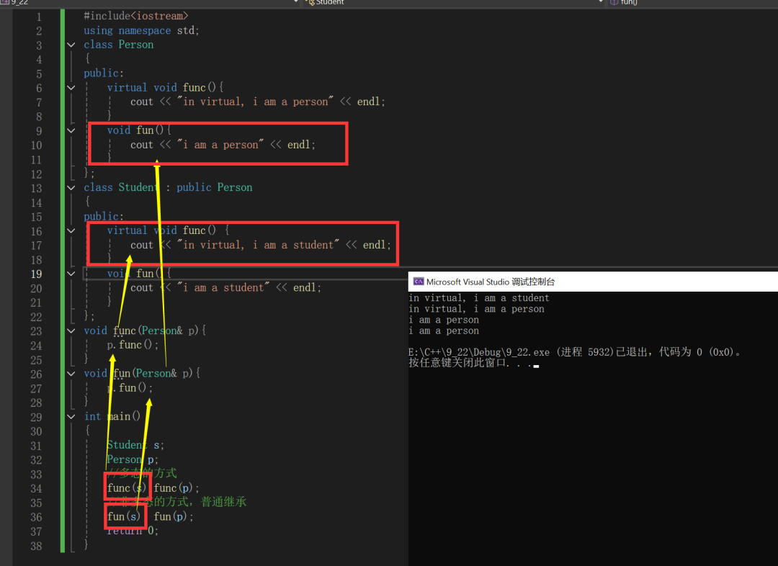Screen dimensions: 778x566
Task: Collapse Student's virtual void func() block
Action: pyautogui.click(x=71, y=230)
